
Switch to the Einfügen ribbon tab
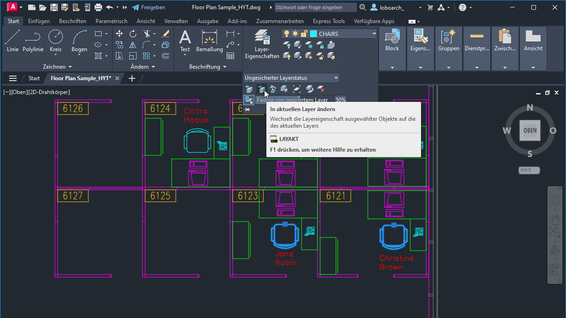pyautogui.click(x=39, y=21)
